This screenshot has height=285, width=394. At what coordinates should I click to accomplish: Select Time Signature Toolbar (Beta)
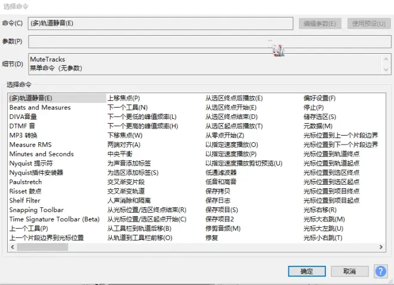click(54, 219)
